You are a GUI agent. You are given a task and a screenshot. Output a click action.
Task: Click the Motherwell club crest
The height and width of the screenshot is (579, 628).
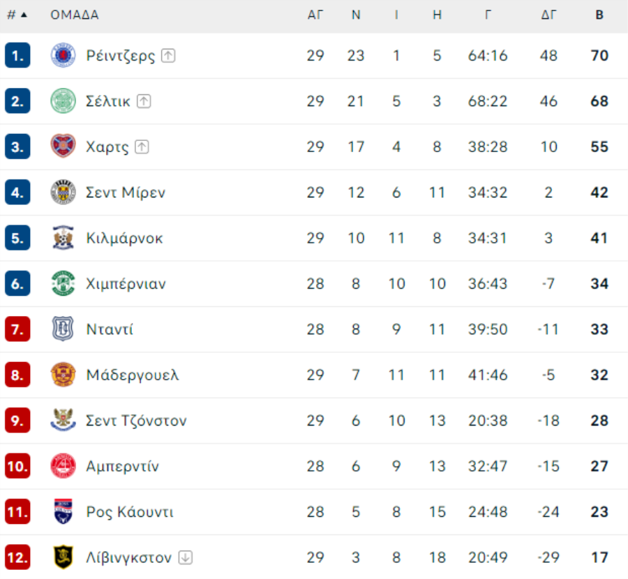pos(63,375)
